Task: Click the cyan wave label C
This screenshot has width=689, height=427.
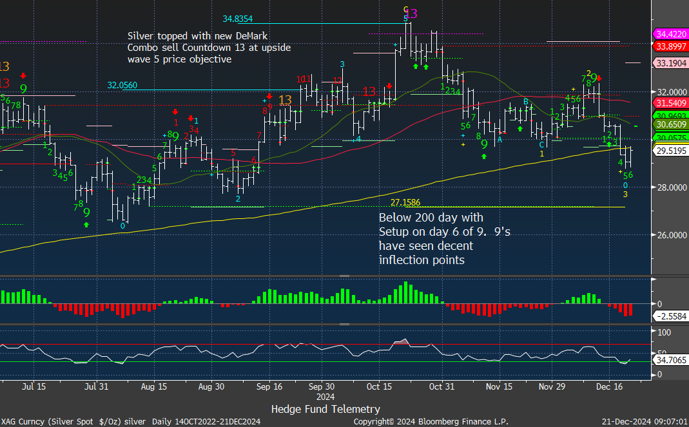Action: point(542,144)
